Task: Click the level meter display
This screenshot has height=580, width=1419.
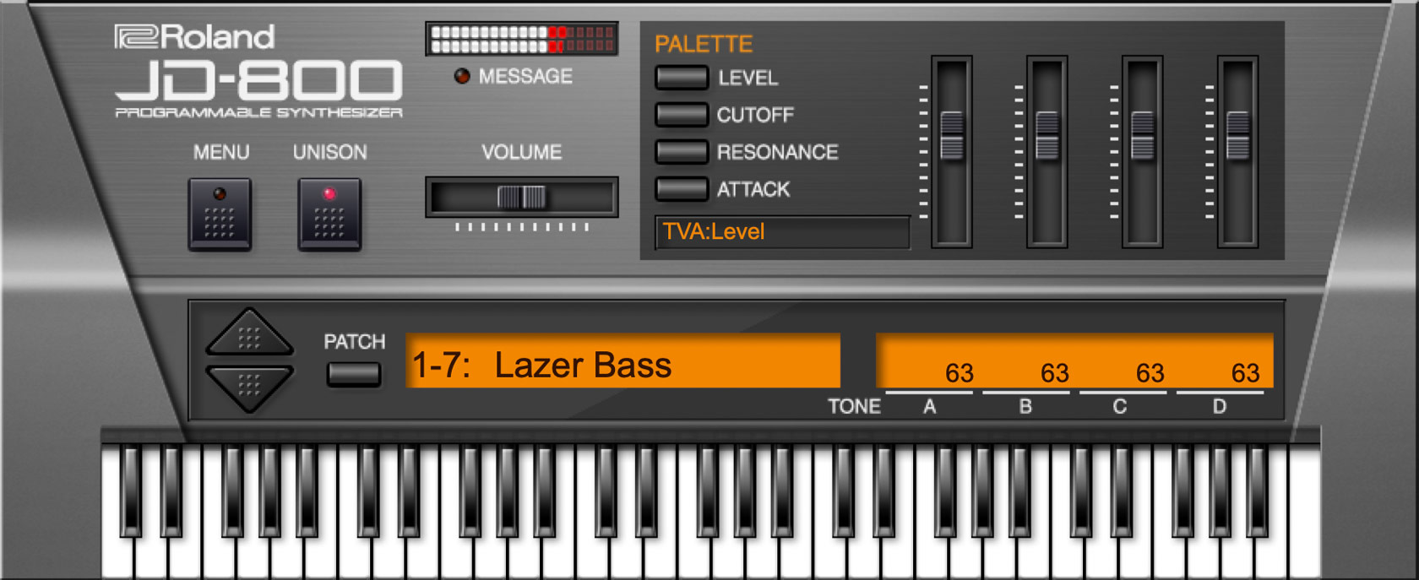Action: coord(522,39)
